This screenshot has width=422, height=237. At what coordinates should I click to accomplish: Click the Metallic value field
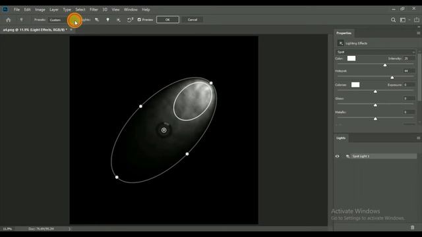click(409, 112)
